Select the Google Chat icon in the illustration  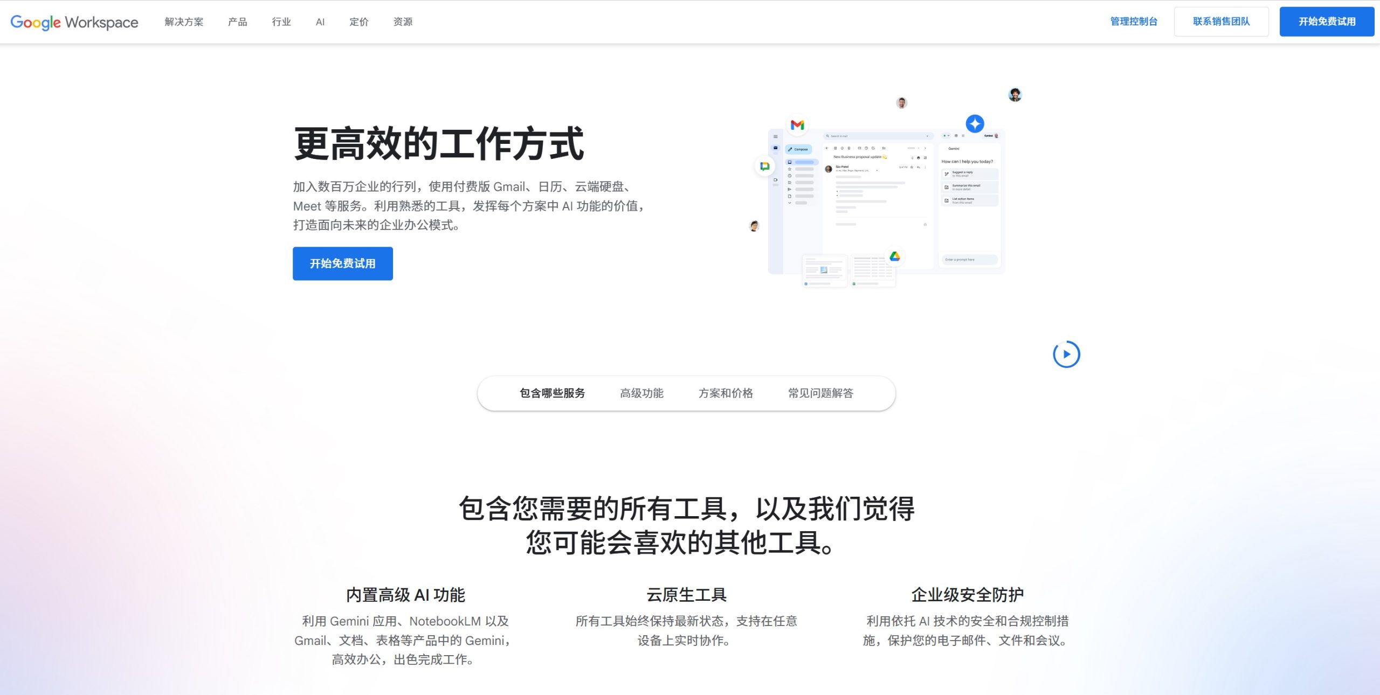point(765,166)
